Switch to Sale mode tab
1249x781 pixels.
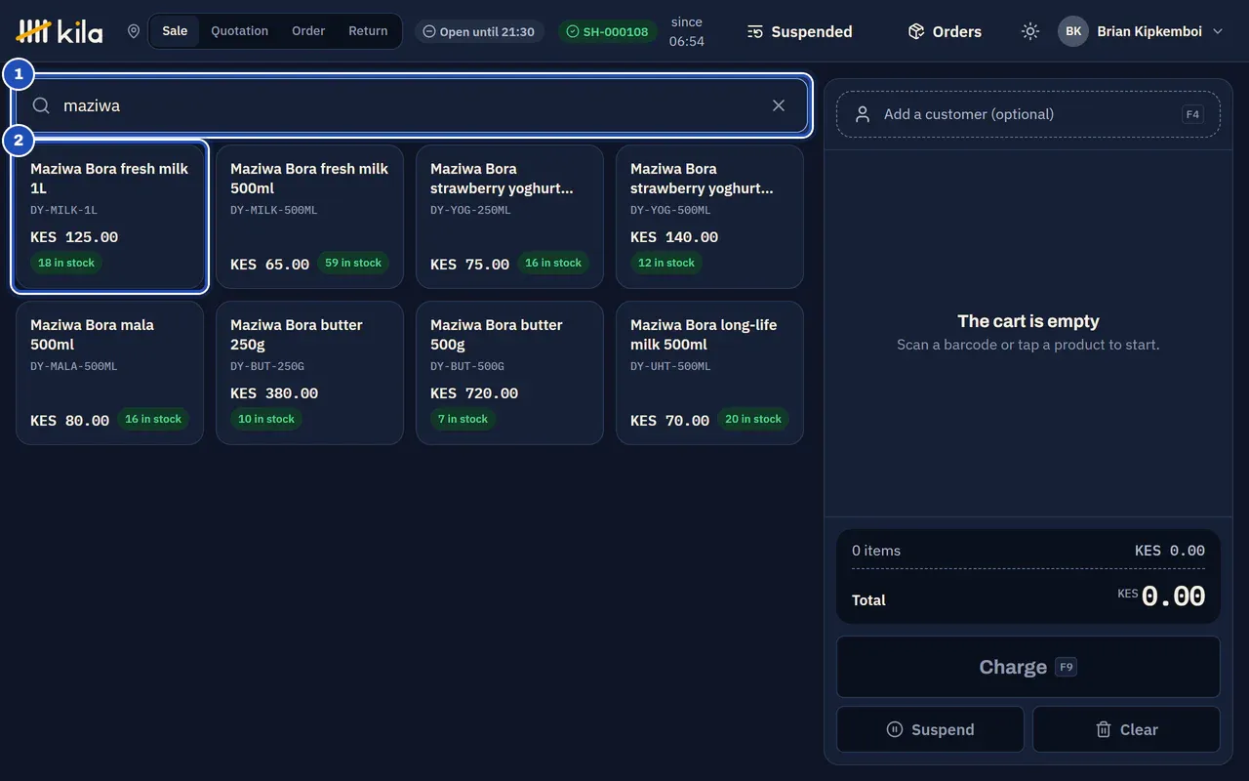175,31
